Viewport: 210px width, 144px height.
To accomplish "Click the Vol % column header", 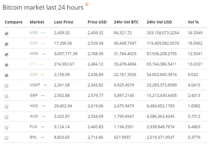I will click(x=193, y=22).
